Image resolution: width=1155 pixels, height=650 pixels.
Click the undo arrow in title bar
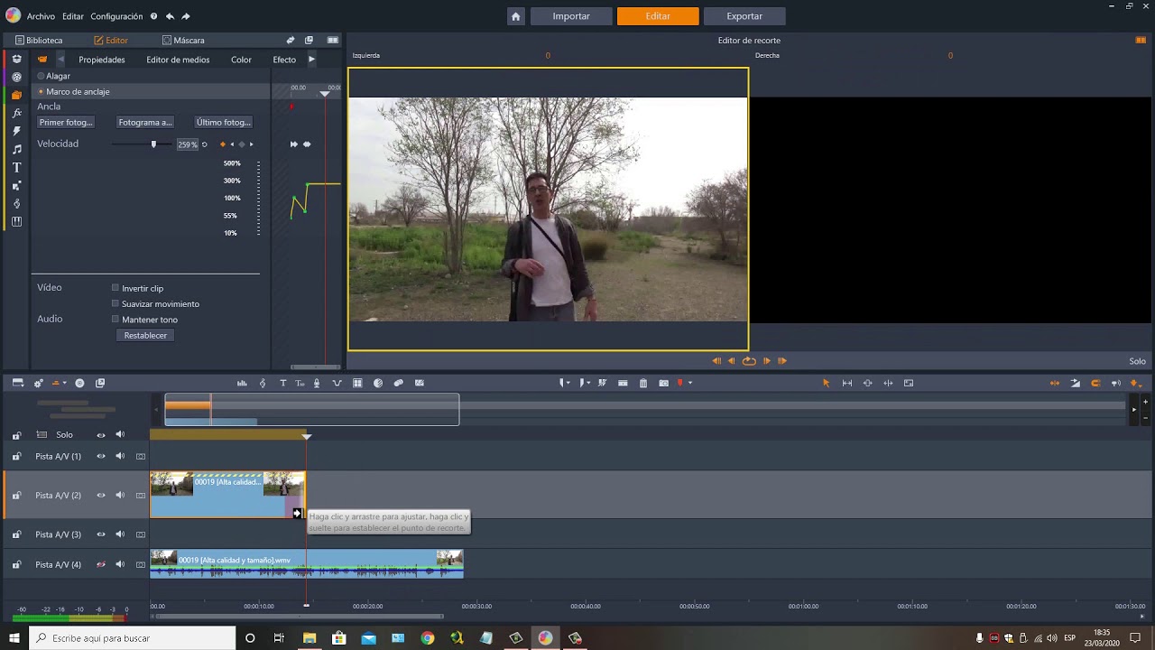click(170, 16)
